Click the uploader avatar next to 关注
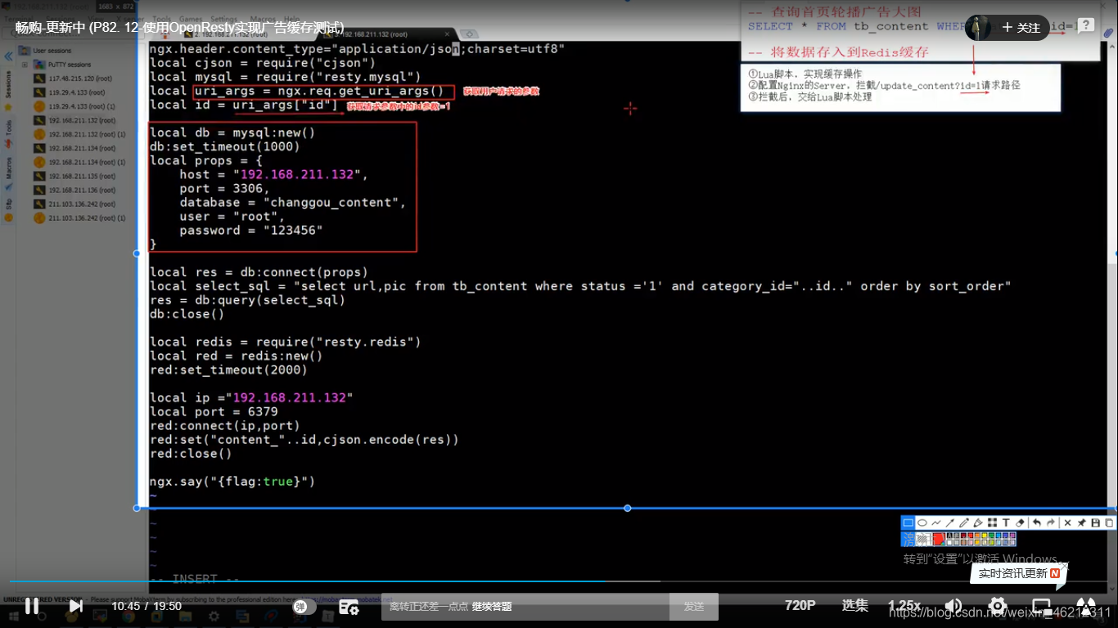Screen dimensions: 1118x628 pos(978,28)
